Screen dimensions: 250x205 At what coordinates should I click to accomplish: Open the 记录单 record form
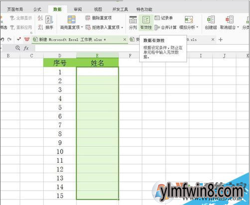[x=164, y=18]
